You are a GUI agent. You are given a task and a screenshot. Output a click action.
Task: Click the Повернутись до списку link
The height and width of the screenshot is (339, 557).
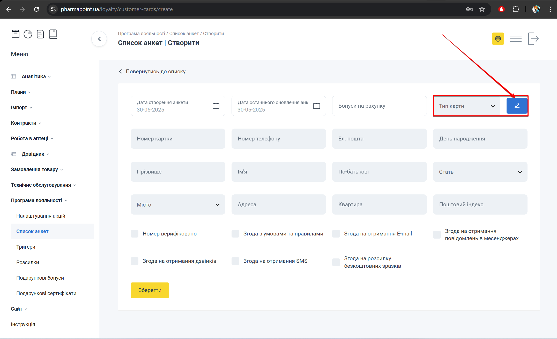[155, 71]
